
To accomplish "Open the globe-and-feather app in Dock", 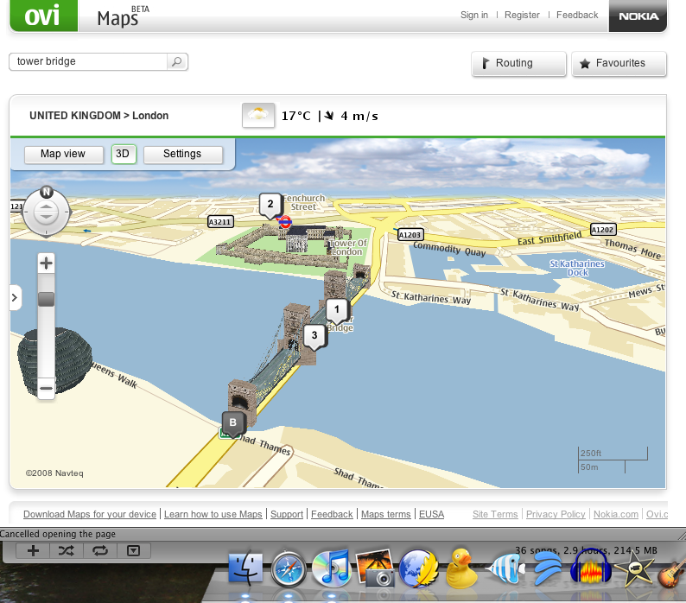I will coord(418,568).
